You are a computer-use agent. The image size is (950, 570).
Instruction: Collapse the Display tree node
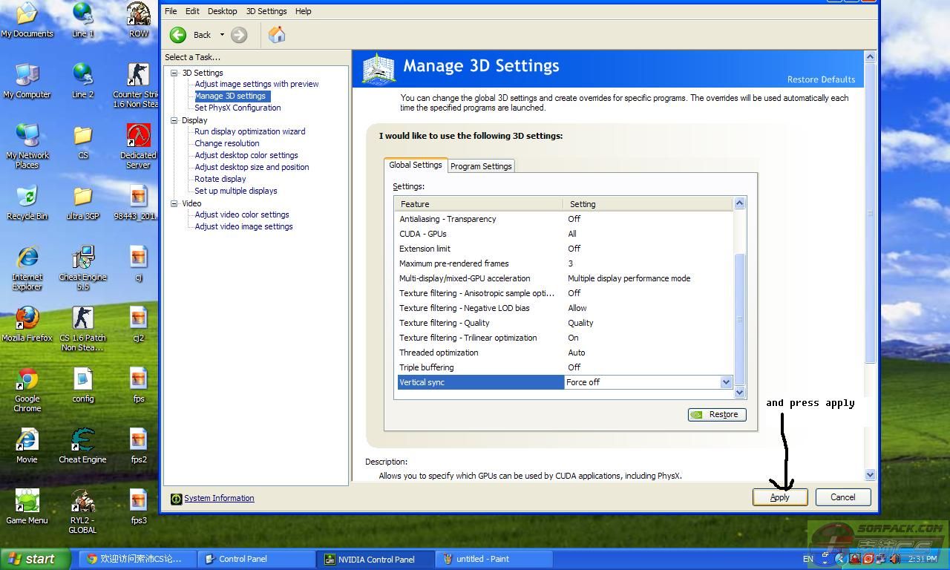tap(174, 120)
